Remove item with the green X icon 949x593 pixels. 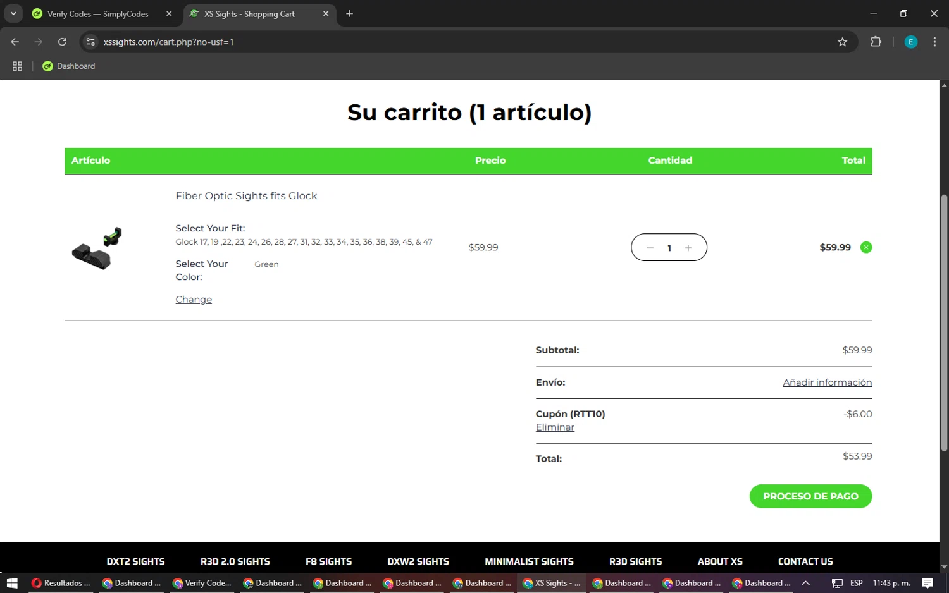click(866, 247)
